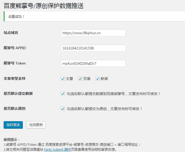The image size is (185, 152).
Task: Toggle the 新闻 post type checkbox
Action: tap(97, 79)
